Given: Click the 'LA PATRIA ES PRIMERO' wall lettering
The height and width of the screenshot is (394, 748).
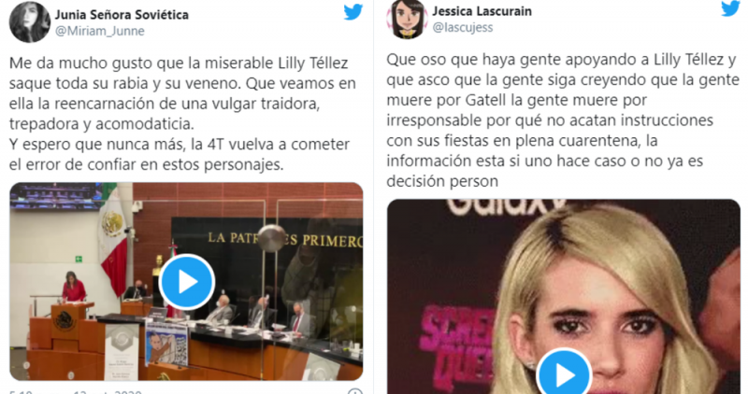Looking at the screenshot, I should tap(284, 239).
